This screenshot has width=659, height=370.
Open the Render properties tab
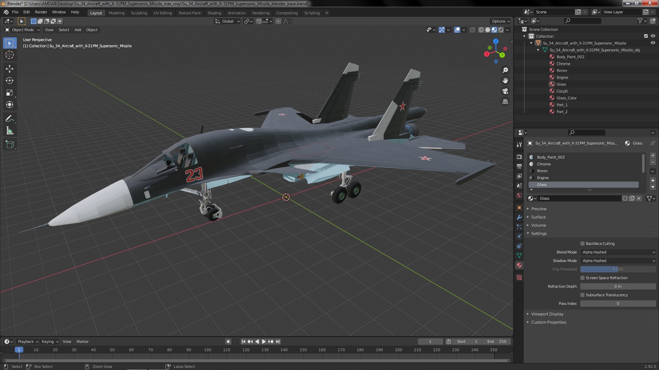tap(519, 157)
